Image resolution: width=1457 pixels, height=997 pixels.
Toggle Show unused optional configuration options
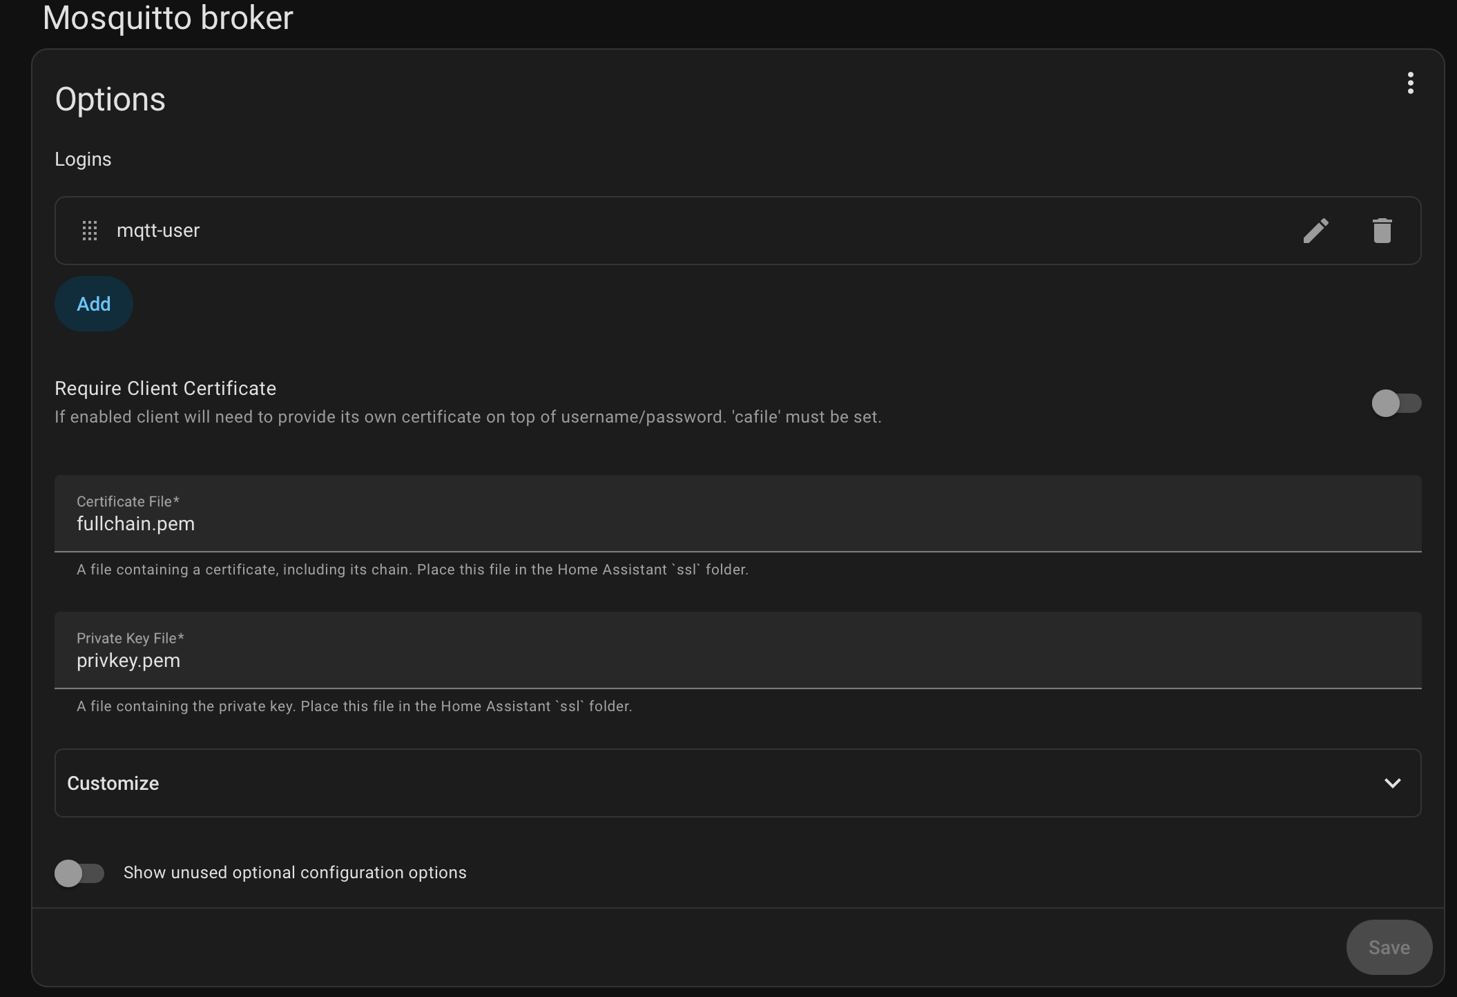click(79, 873)
